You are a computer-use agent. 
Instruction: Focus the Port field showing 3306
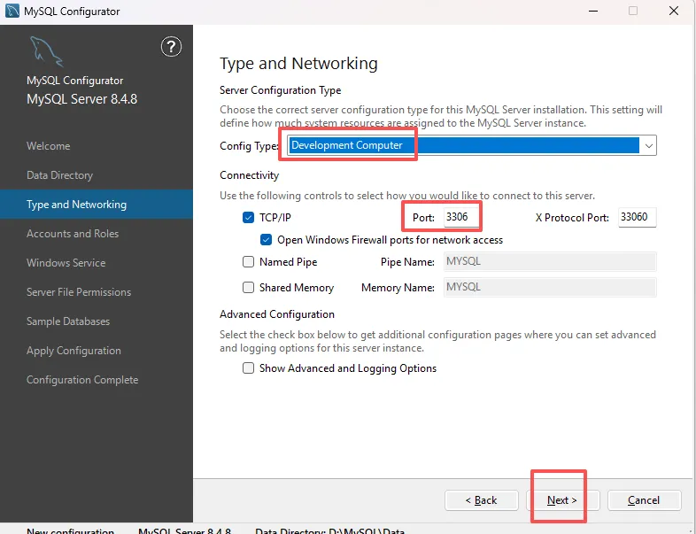coord(460,217)
